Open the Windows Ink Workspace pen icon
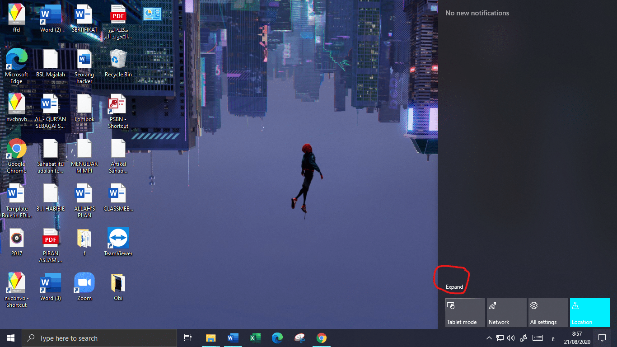 [x=524, y=338]
